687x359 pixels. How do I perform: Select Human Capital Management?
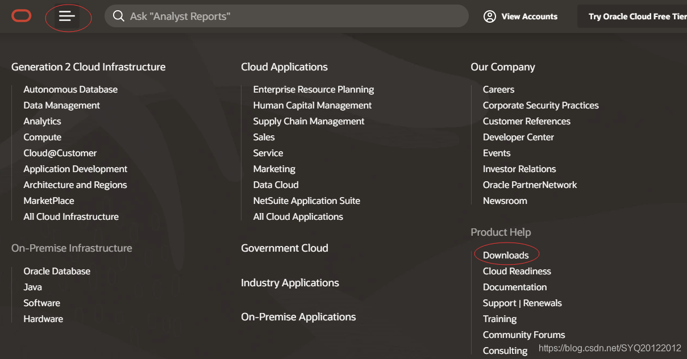(x=313, y=105)
